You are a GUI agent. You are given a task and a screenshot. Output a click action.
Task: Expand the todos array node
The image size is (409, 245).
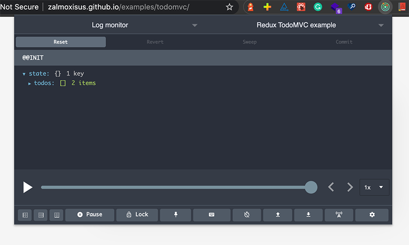click(29, 84)
